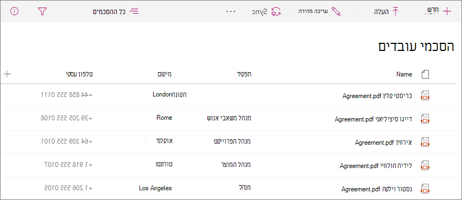Image resolution: width=462 pixels, height=200 pixels.
Task: Open the filter funnel pane
Action: click(42, 11)
